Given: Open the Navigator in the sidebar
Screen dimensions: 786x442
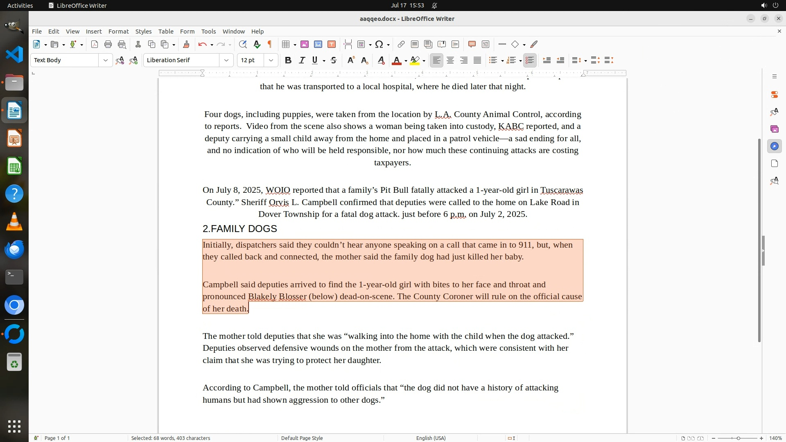Looking at the screenshot, I should (774, 146).
